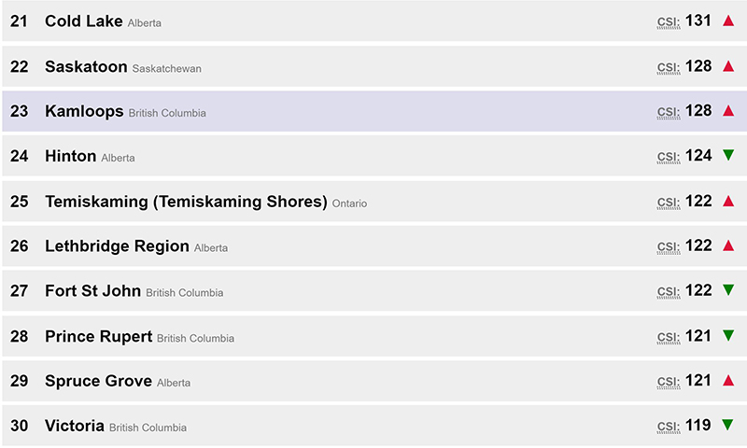Select the Prince Rupert entry name

coord(98,336)
